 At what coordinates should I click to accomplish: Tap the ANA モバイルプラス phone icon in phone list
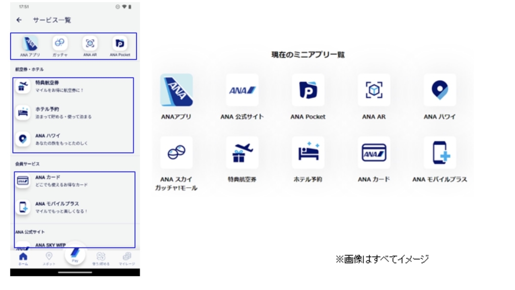pos(22,207)
